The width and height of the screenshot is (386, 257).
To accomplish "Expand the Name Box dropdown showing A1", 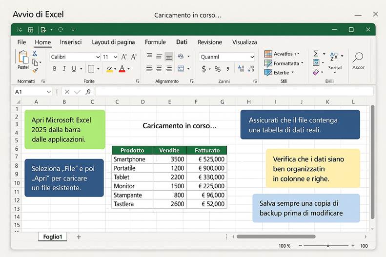I will point(49,92).
